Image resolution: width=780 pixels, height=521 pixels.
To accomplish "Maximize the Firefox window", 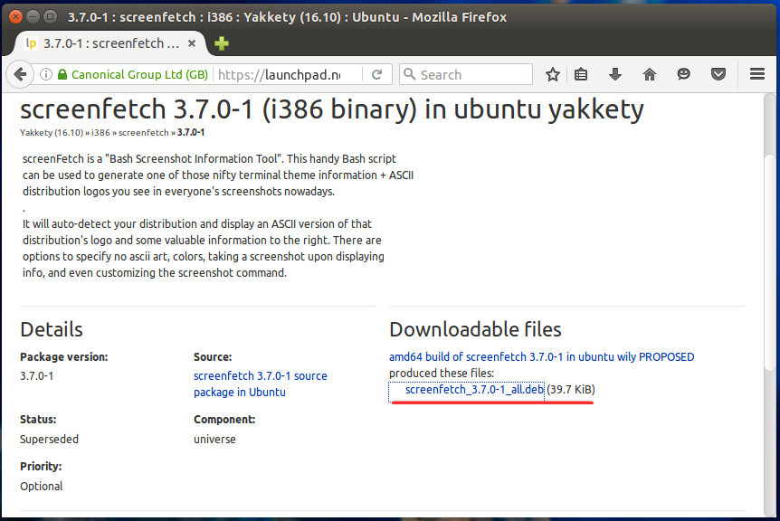I will click(51, 17).
